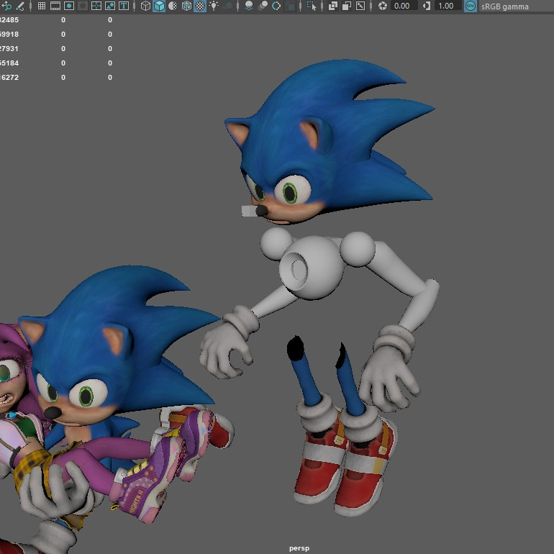Image resolution: width=554 pixels, height=554 pixels.
Task: Click the resolution gate icon
Action: (x=69, y=6)
